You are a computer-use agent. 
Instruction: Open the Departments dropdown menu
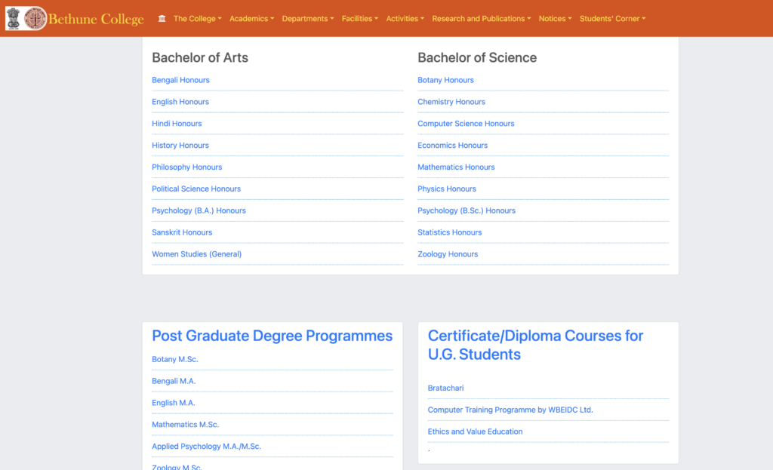tap(307, 18)
